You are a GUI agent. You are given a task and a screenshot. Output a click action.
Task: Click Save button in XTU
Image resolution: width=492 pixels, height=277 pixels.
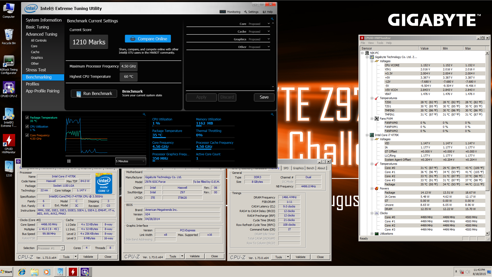[x=264, y=97]
